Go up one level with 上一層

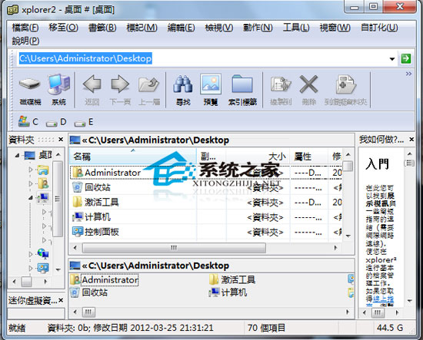point(149,90)
